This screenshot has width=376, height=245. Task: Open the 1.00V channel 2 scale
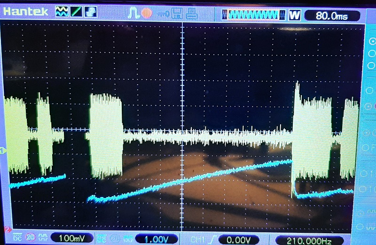pyautogui.click(x=157, y=239)
